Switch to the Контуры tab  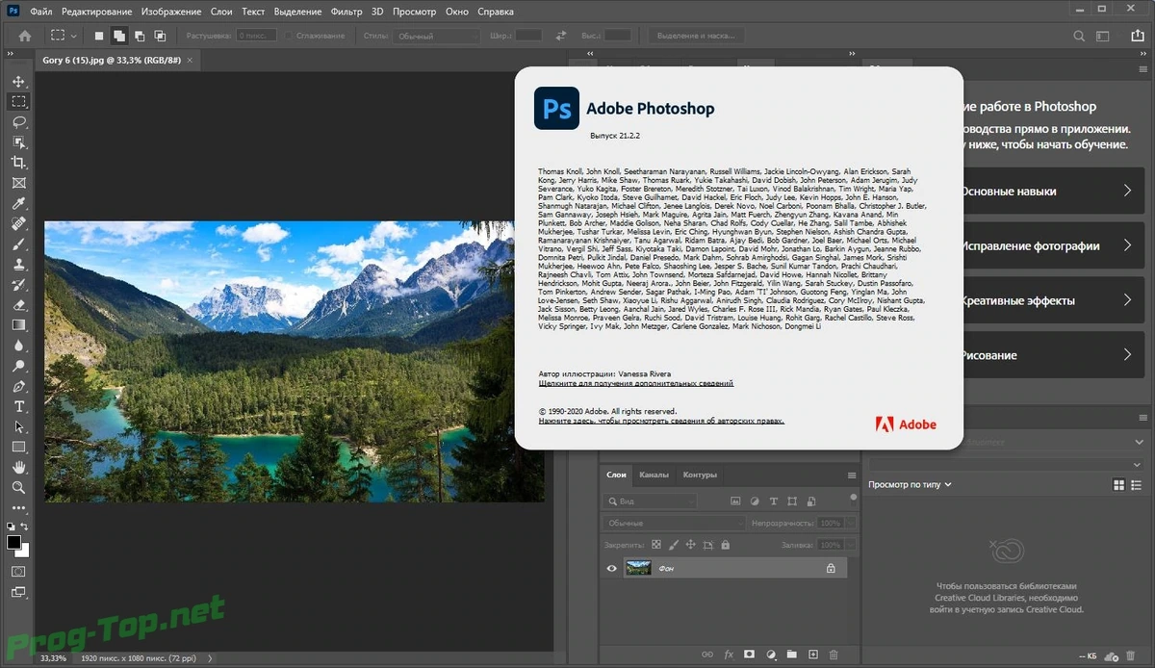pyautogui.click(x=700, y=475)
